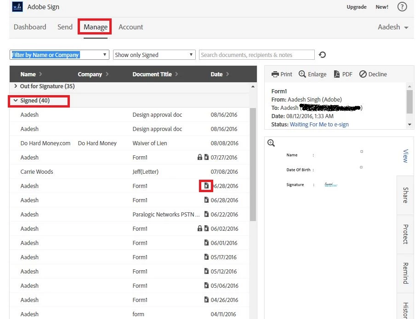Click the Enlarge magnifier icon
Image resolution: width=420 pixels, height=319 pixels.
(302, 74)
